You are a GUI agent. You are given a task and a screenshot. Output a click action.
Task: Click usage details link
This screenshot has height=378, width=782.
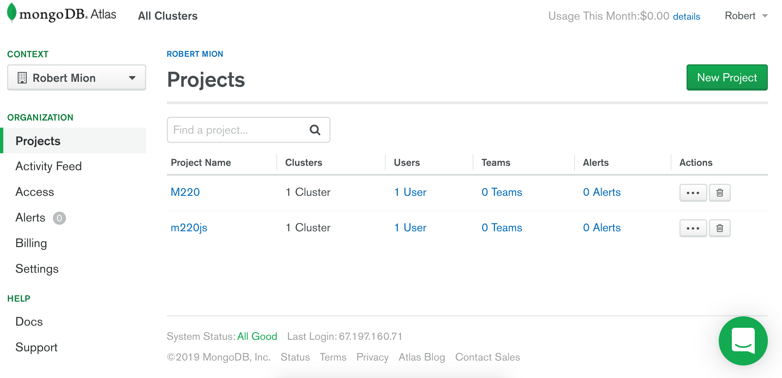coord(686,16)
